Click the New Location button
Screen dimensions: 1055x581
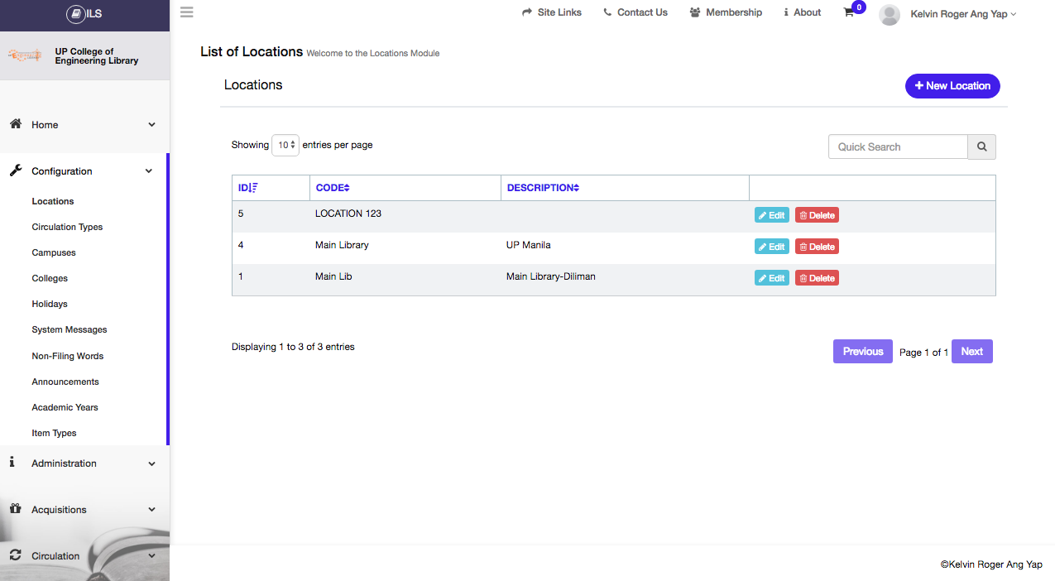[x=952, y=86]
